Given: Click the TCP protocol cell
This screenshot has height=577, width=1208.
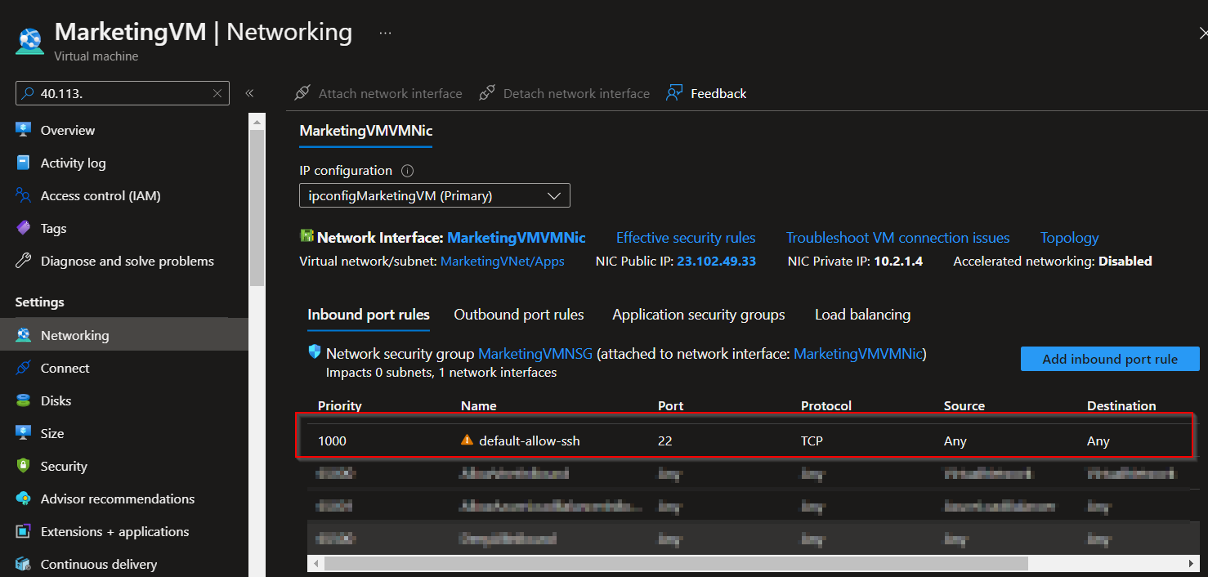Looking at the screenshot, I should point(812,441).
